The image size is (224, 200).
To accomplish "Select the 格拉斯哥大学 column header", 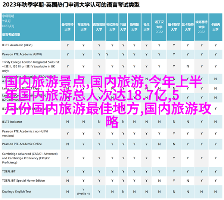I will pos(112,27).
